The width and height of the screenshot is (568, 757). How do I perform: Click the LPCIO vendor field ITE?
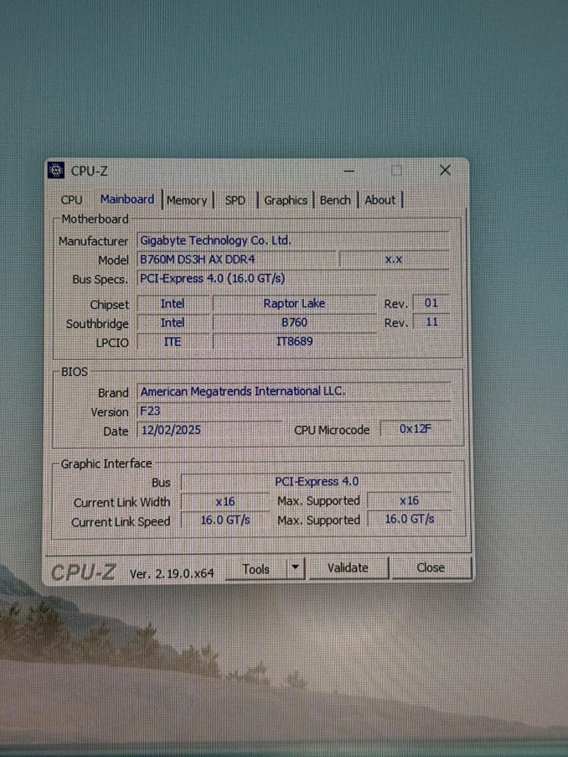click(173, 342)
